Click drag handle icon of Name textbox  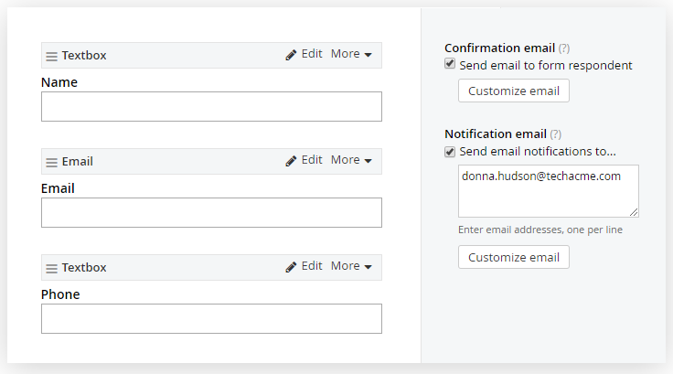pos(51,56)
